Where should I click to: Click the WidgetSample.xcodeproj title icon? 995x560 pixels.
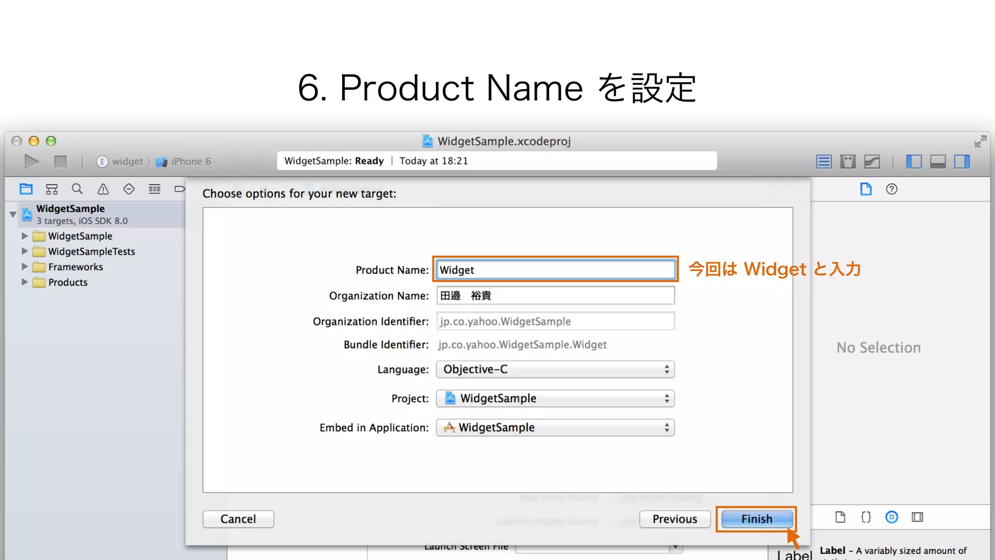(x=428, y=141)
